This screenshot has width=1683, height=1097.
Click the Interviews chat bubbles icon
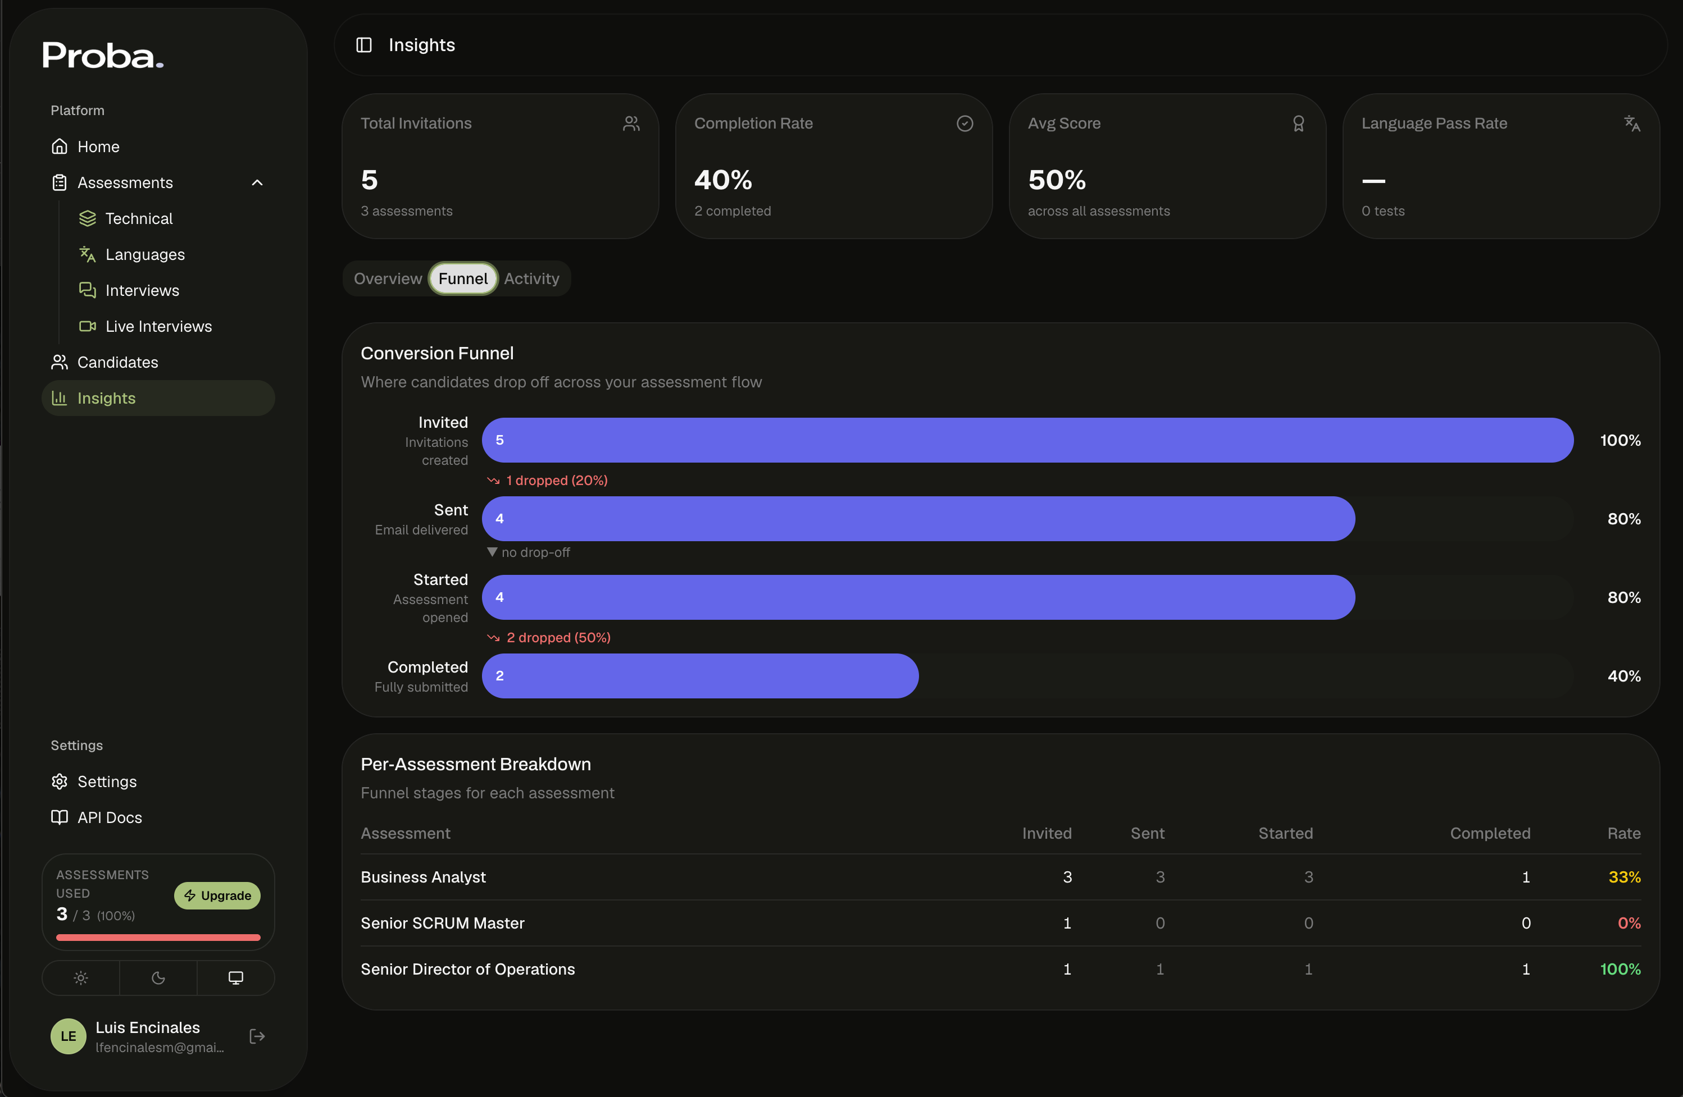[x=87, y=290]
